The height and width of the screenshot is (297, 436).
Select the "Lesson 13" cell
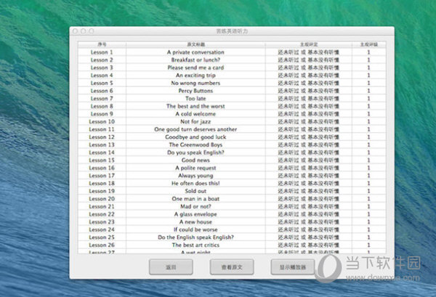click(102, 145)
